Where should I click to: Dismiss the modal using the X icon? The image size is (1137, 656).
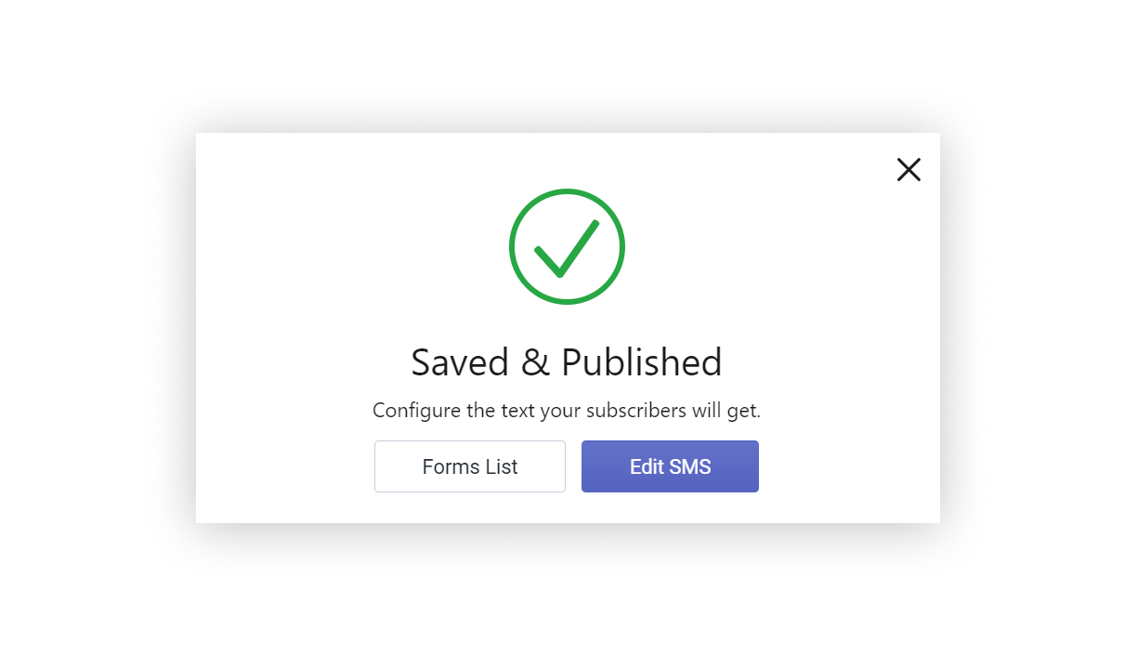pyautogui.click(x=908, y=169)
